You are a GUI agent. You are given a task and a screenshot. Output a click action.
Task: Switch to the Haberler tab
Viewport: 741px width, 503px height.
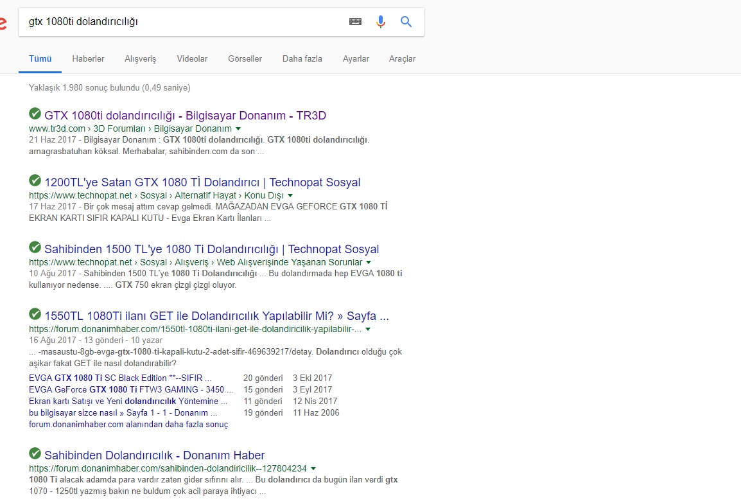89,59
